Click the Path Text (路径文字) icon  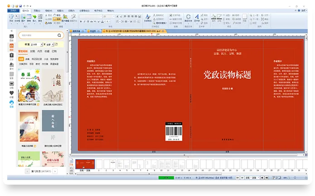pyautogui.click(x=188, y=18)
